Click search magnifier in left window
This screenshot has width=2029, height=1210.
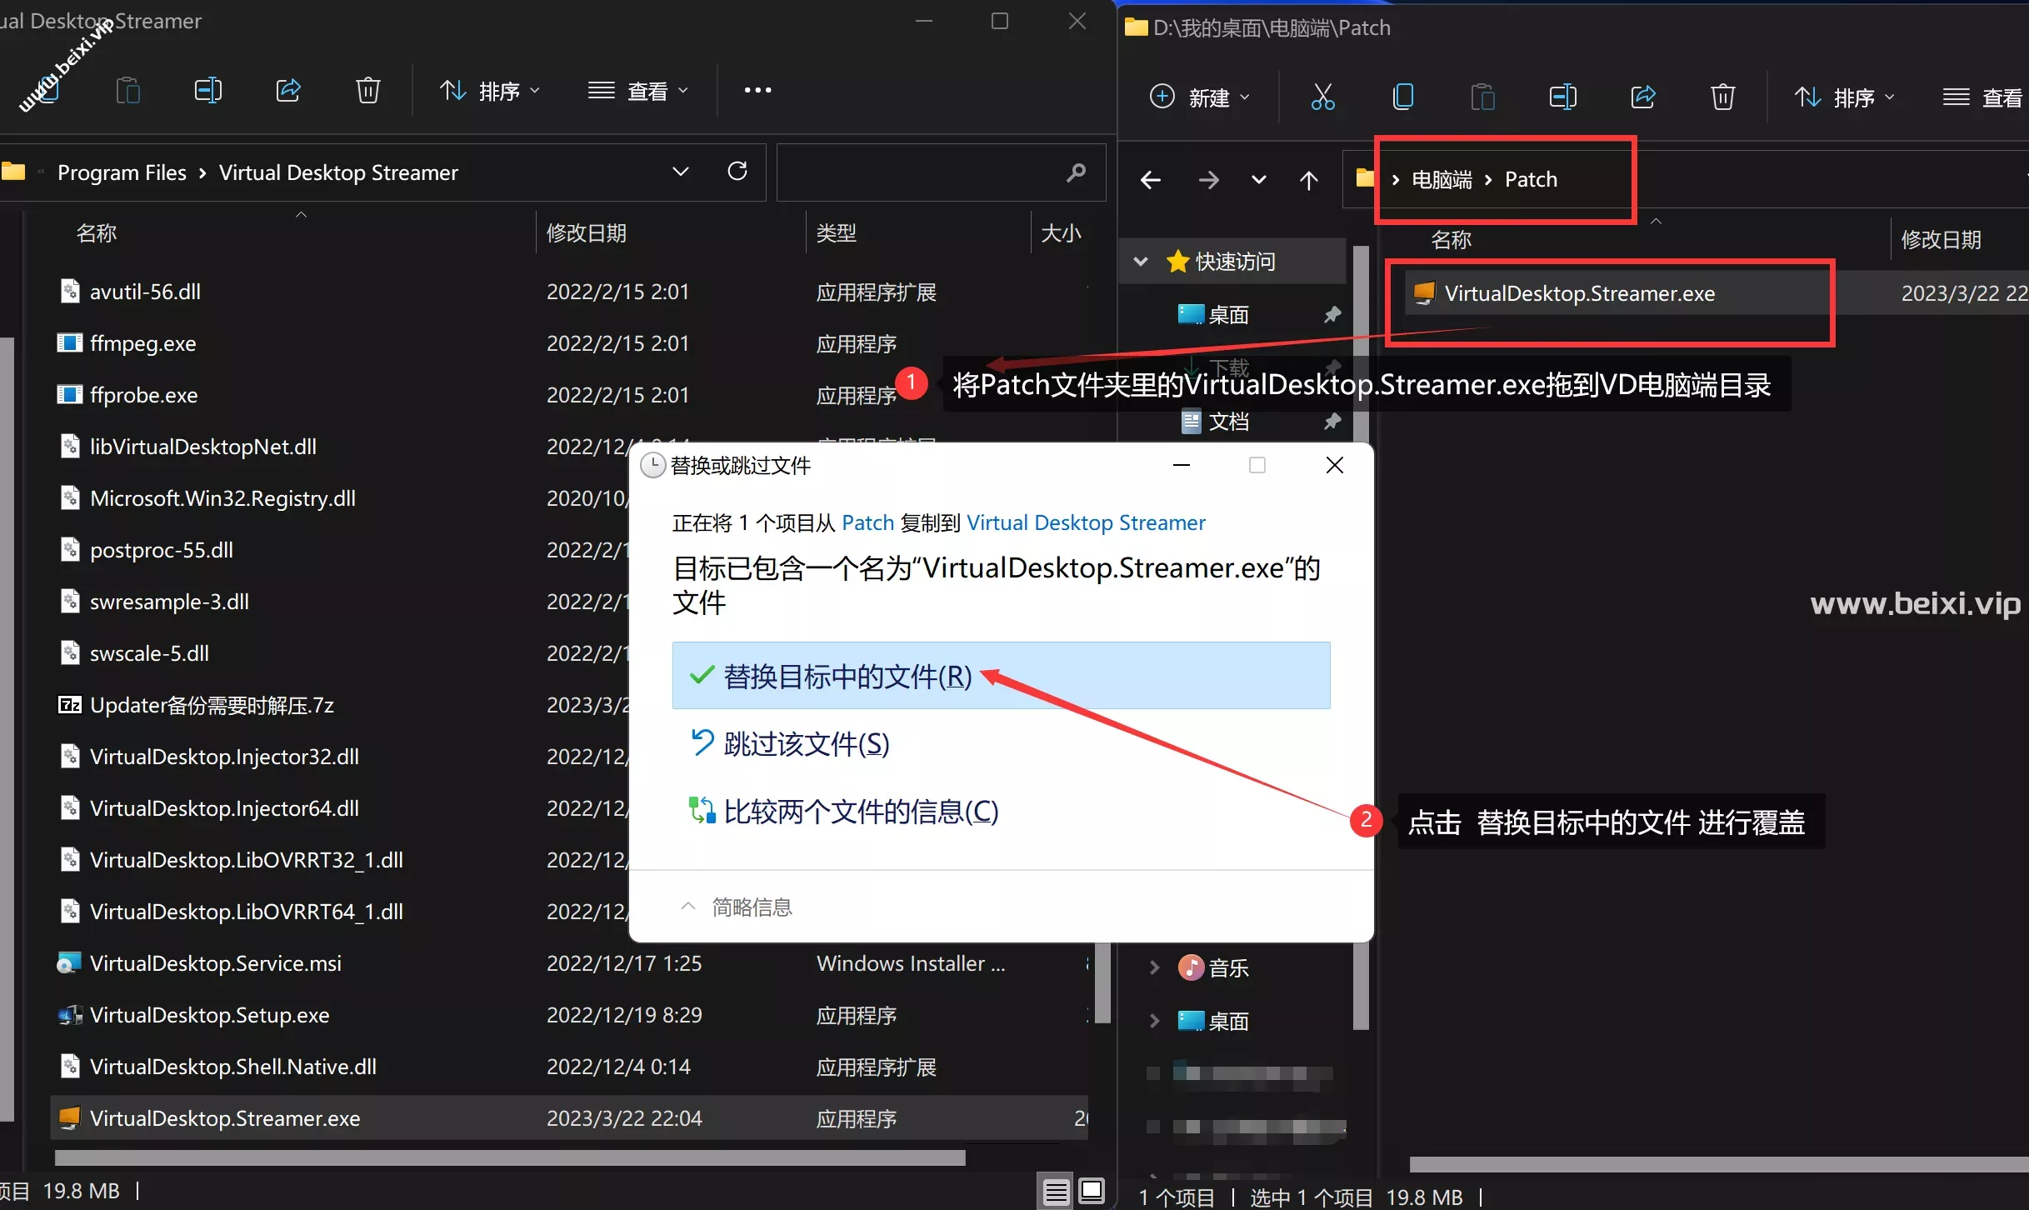pyautogui.click(x=1076, y=172)
